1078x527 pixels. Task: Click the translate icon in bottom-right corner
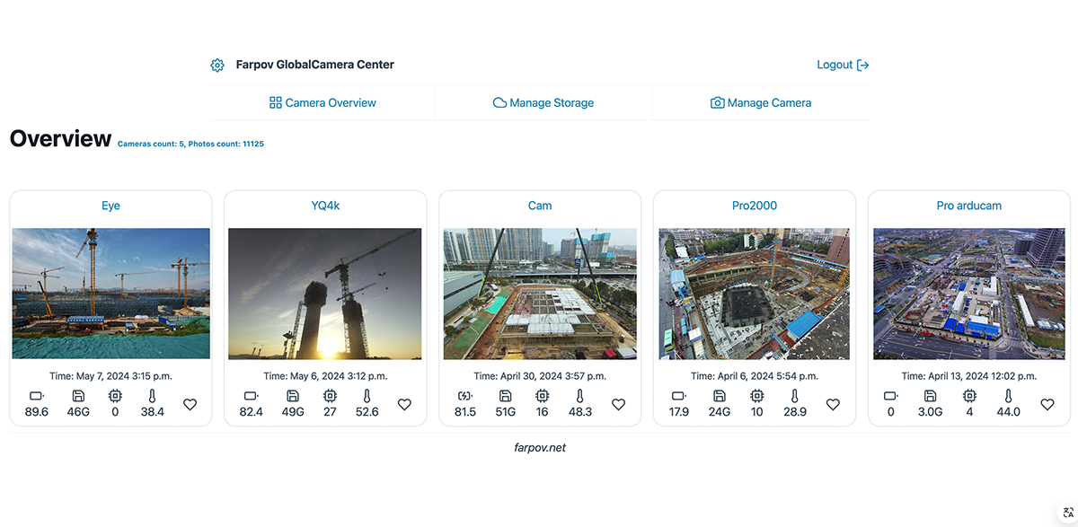coord(1067,510)
